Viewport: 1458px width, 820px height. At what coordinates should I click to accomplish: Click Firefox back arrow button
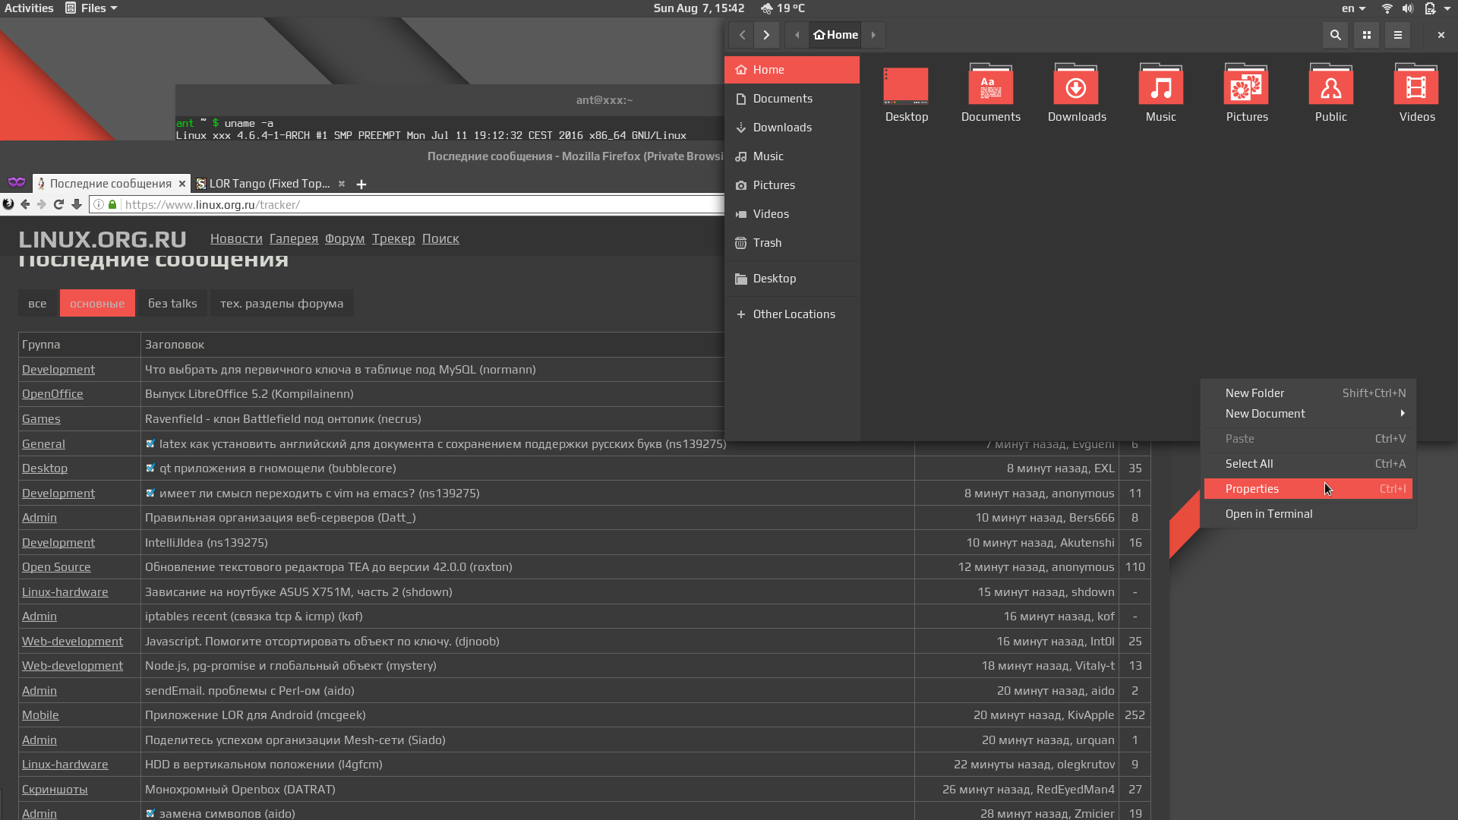point(25,204)
